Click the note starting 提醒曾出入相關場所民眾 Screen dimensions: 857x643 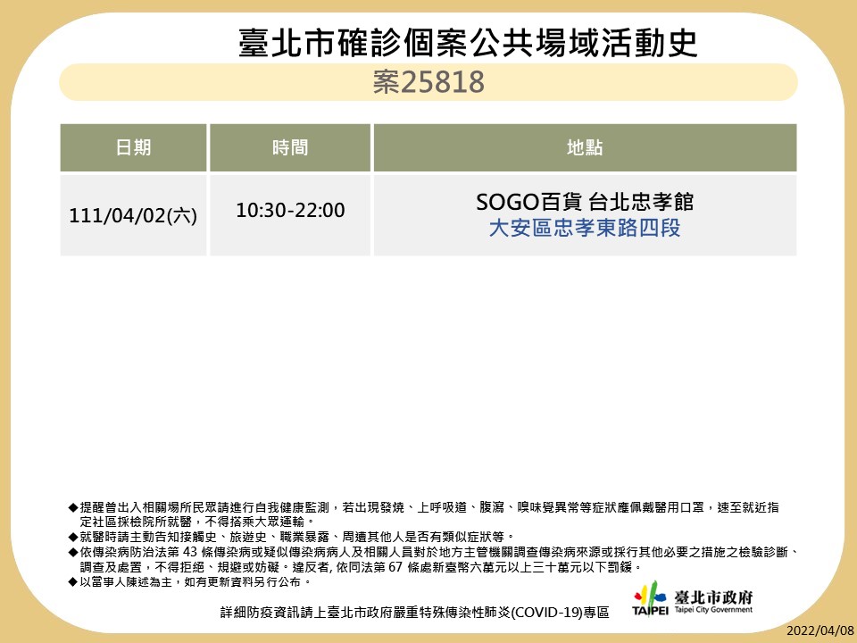423,514
